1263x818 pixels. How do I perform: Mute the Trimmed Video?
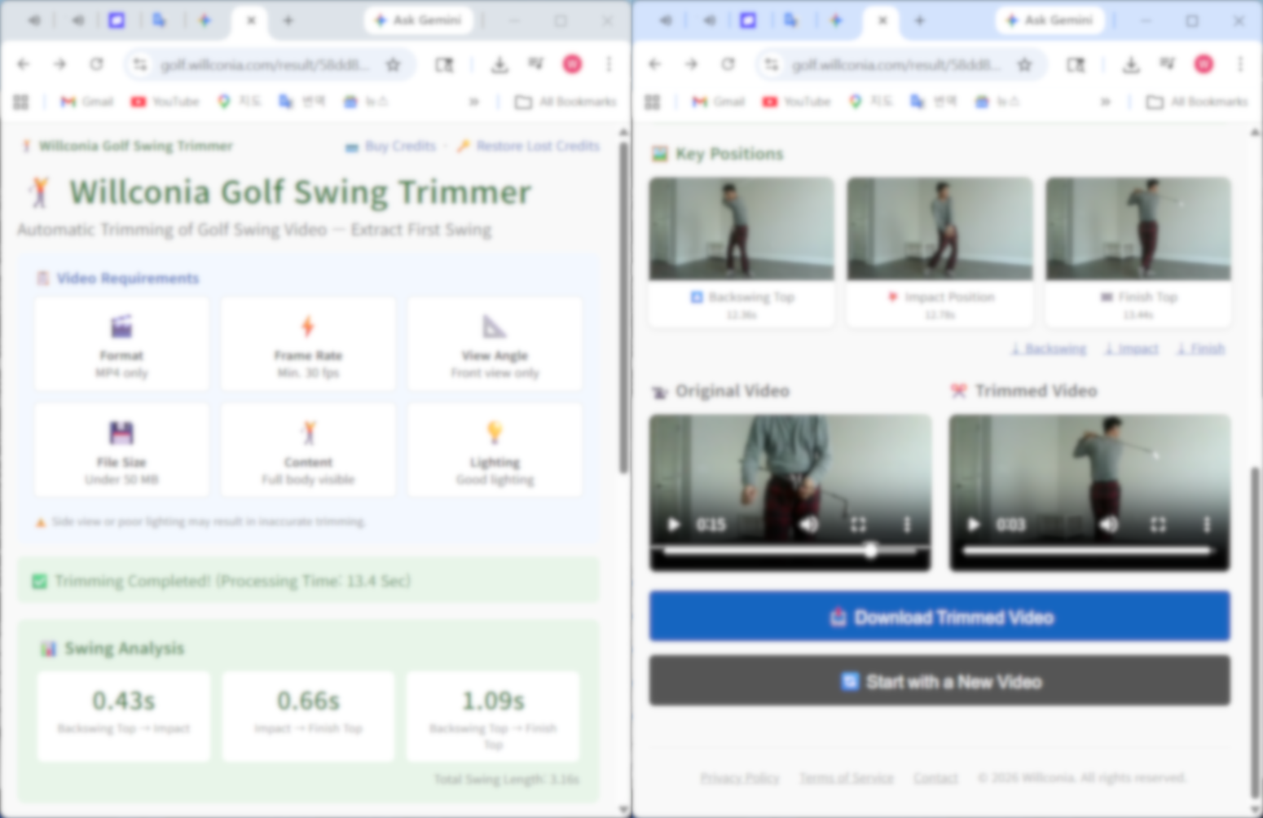coord(1108,525)
